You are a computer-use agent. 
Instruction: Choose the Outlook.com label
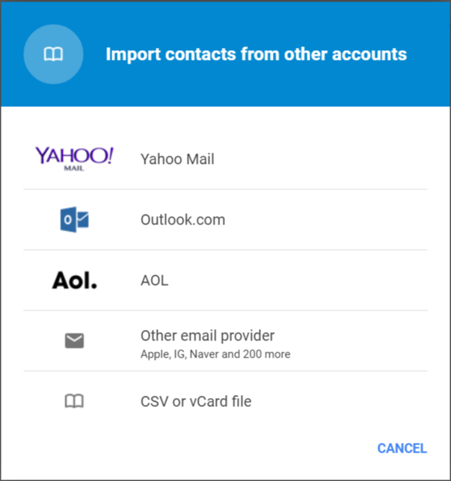point(182,220)
